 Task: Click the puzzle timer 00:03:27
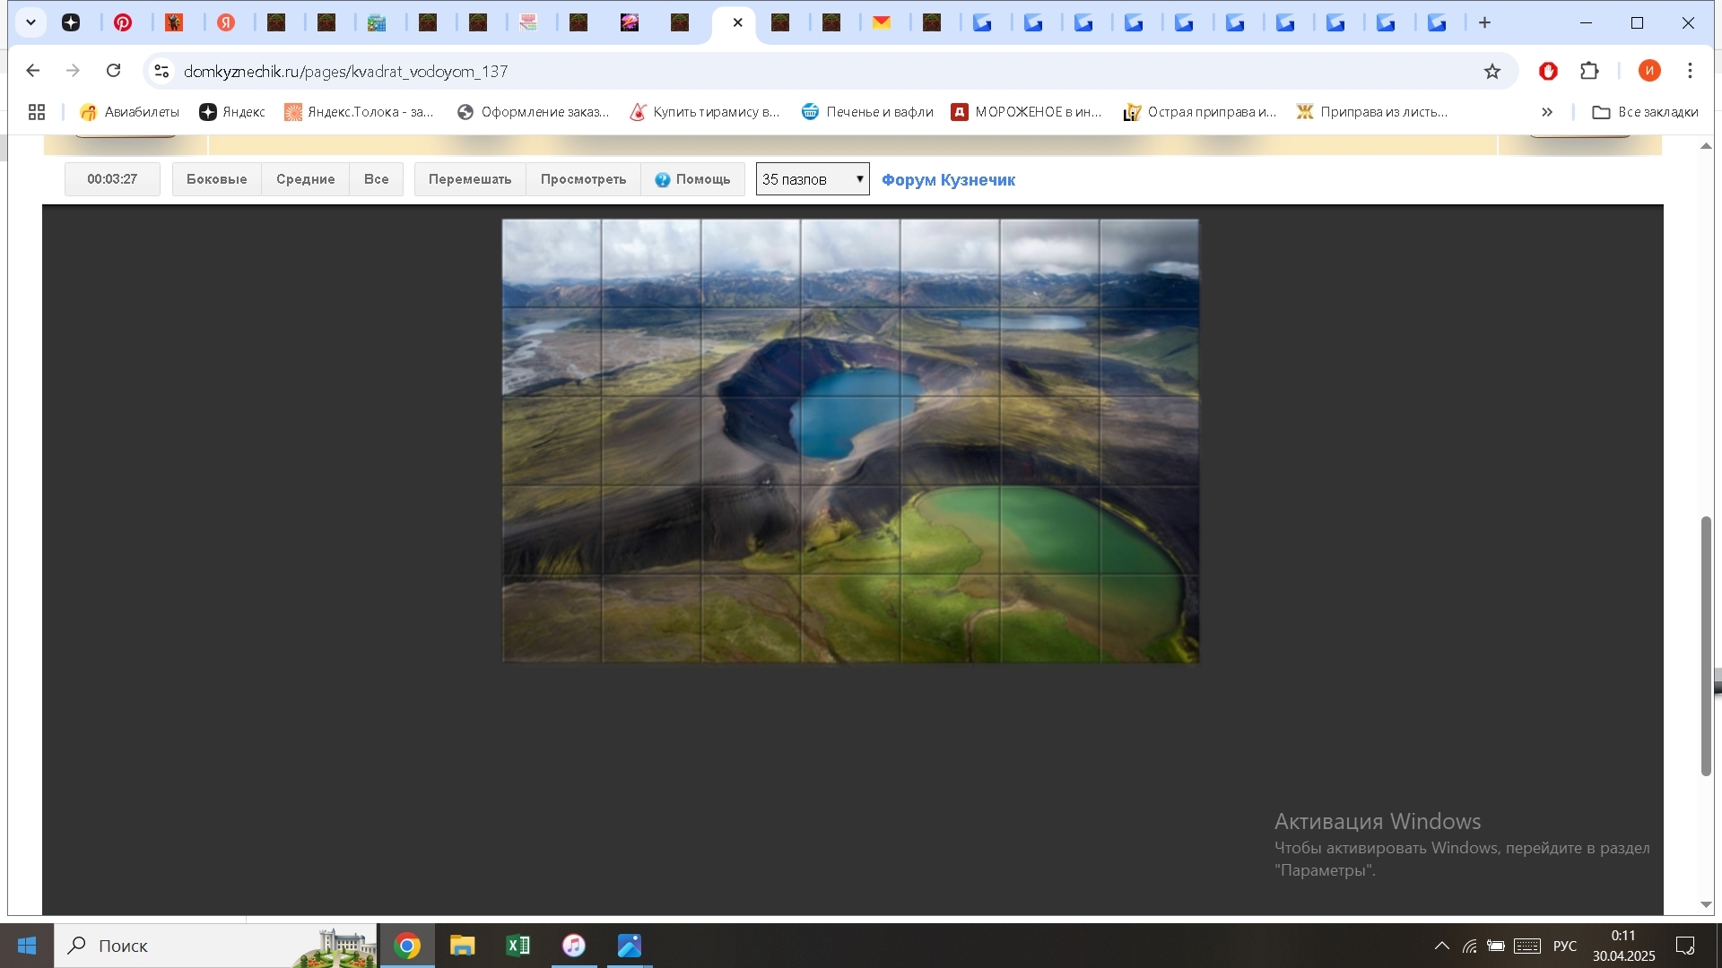(x=112, y=179)
